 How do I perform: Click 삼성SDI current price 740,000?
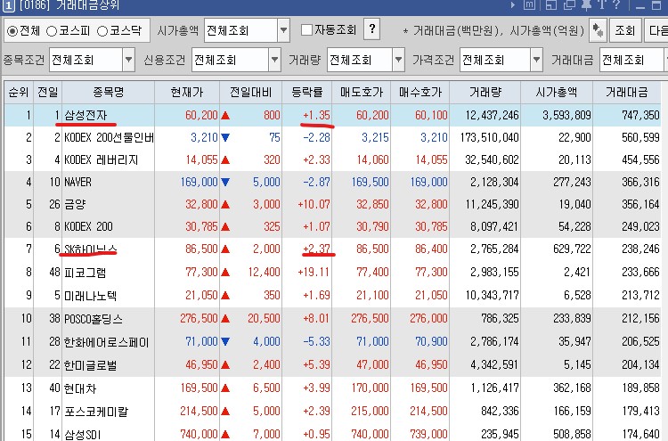pyautogui.click(x=199, y=434)
